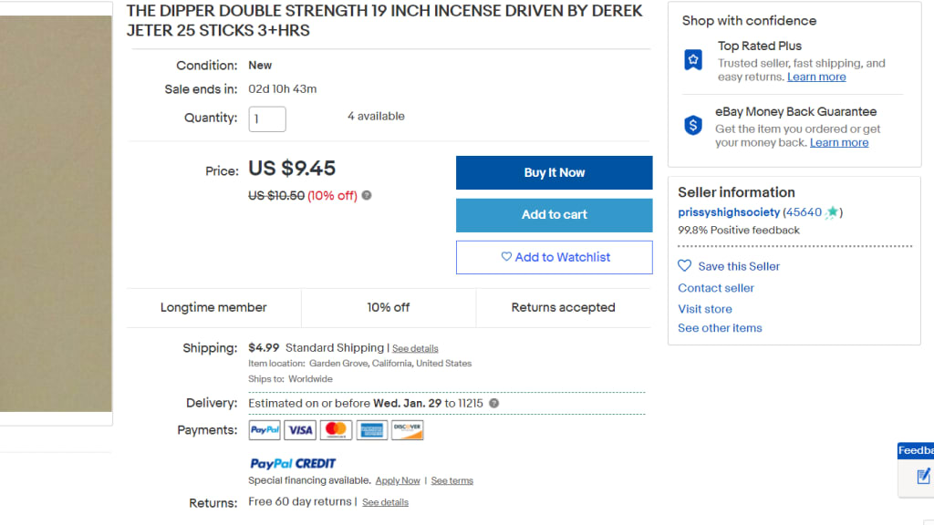Click the Mastercard icon
The width and height of the screenshot is (934, 525).
[336, 430]
